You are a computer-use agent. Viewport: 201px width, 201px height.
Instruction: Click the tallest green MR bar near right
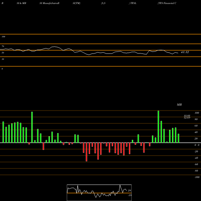pyautogui.click(x=158, y=127)
